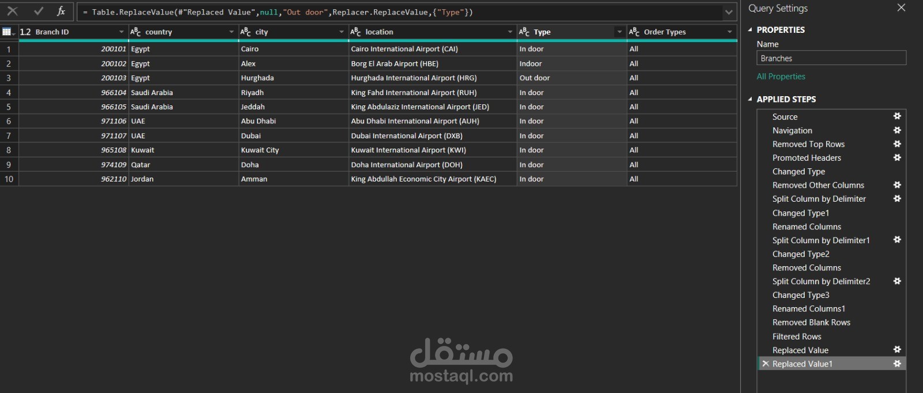
Task: Open the All Properties link
Action: (x=781, y=76)
